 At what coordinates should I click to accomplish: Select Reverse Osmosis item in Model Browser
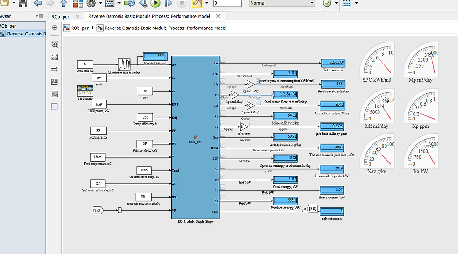23,34
